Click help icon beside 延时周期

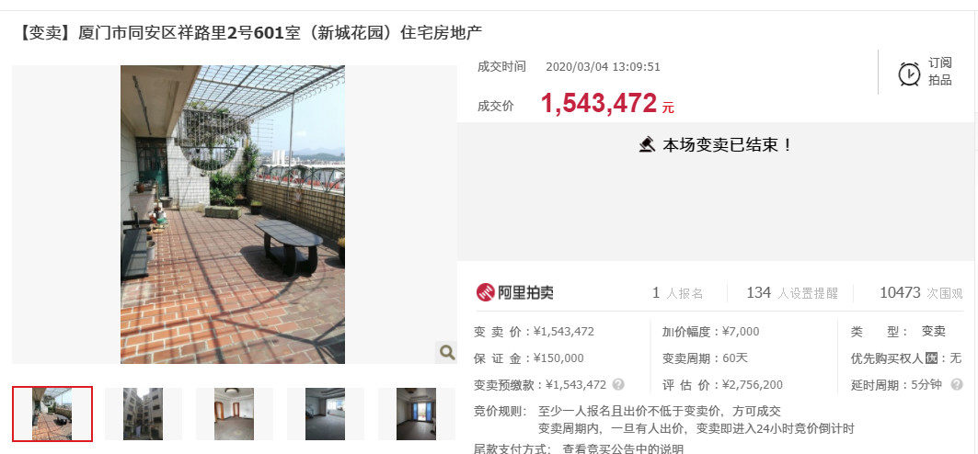[957, 384]
